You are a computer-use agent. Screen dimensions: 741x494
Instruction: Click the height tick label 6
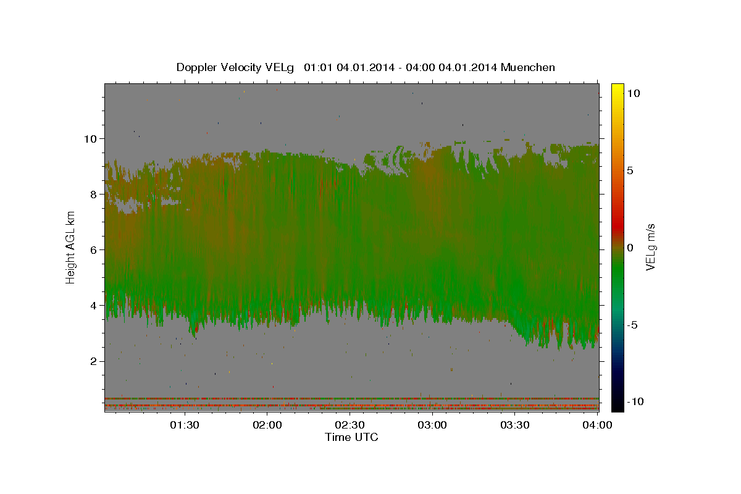(x=94, y=249)
